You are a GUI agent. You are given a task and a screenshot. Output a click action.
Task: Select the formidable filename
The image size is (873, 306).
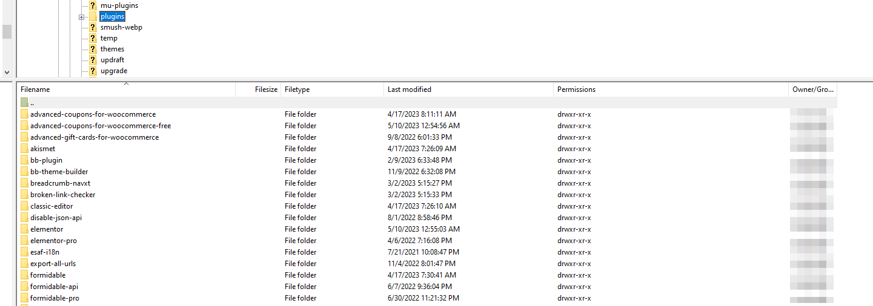pyautogui.click(x=48, y=275)
